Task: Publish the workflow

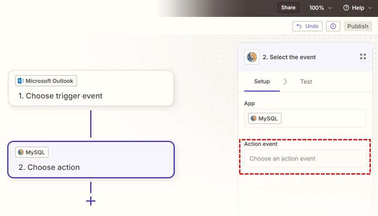Action: point(358,26)
